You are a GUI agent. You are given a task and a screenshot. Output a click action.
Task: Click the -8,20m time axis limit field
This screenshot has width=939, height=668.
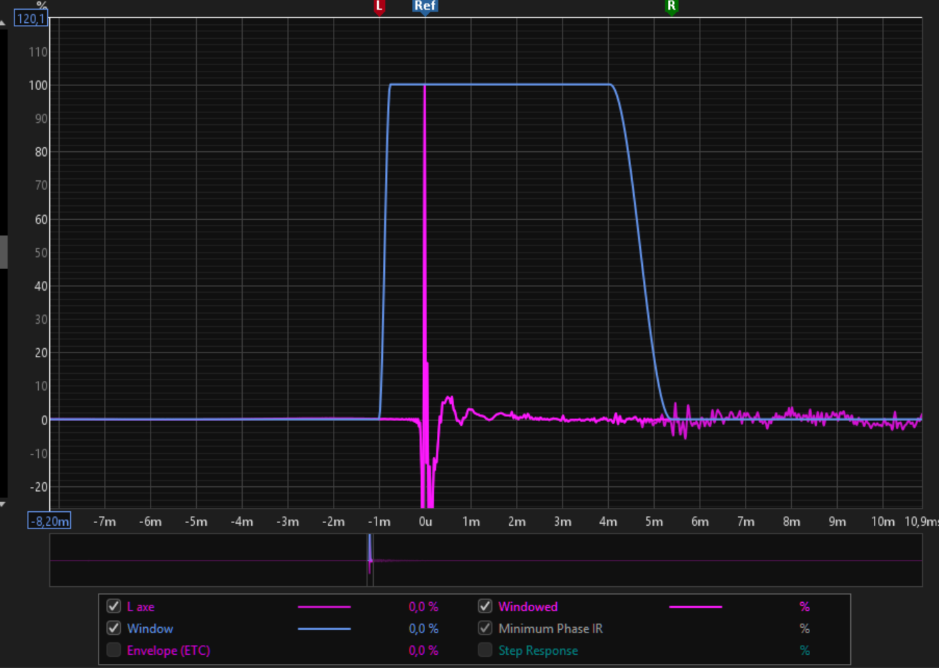click(x=49, y=521)
